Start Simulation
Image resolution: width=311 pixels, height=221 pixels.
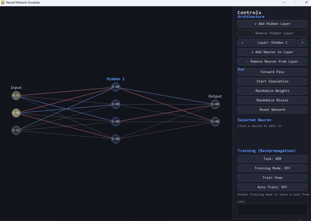(x=272, y=81)
